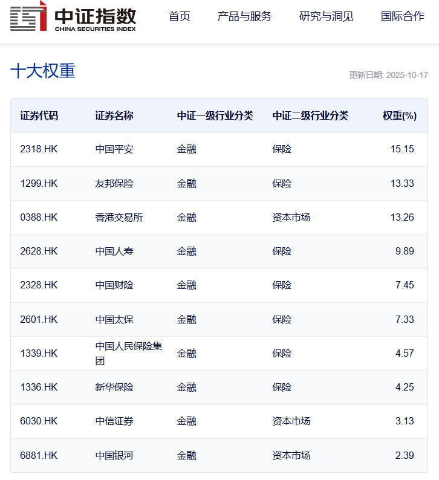Click the 证券代码 column header
The image size is (439, 480).
pyautogui.click(x=39, y=115)
